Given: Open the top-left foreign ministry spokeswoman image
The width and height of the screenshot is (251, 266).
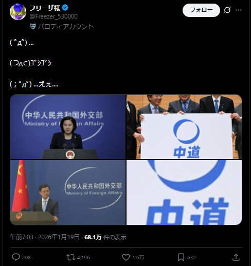Looking at the screenshot, I should pos(68,127).
